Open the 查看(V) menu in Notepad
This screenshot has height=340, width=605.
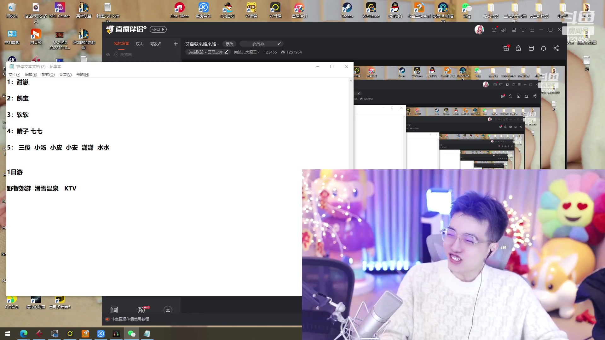coord(65,75)
